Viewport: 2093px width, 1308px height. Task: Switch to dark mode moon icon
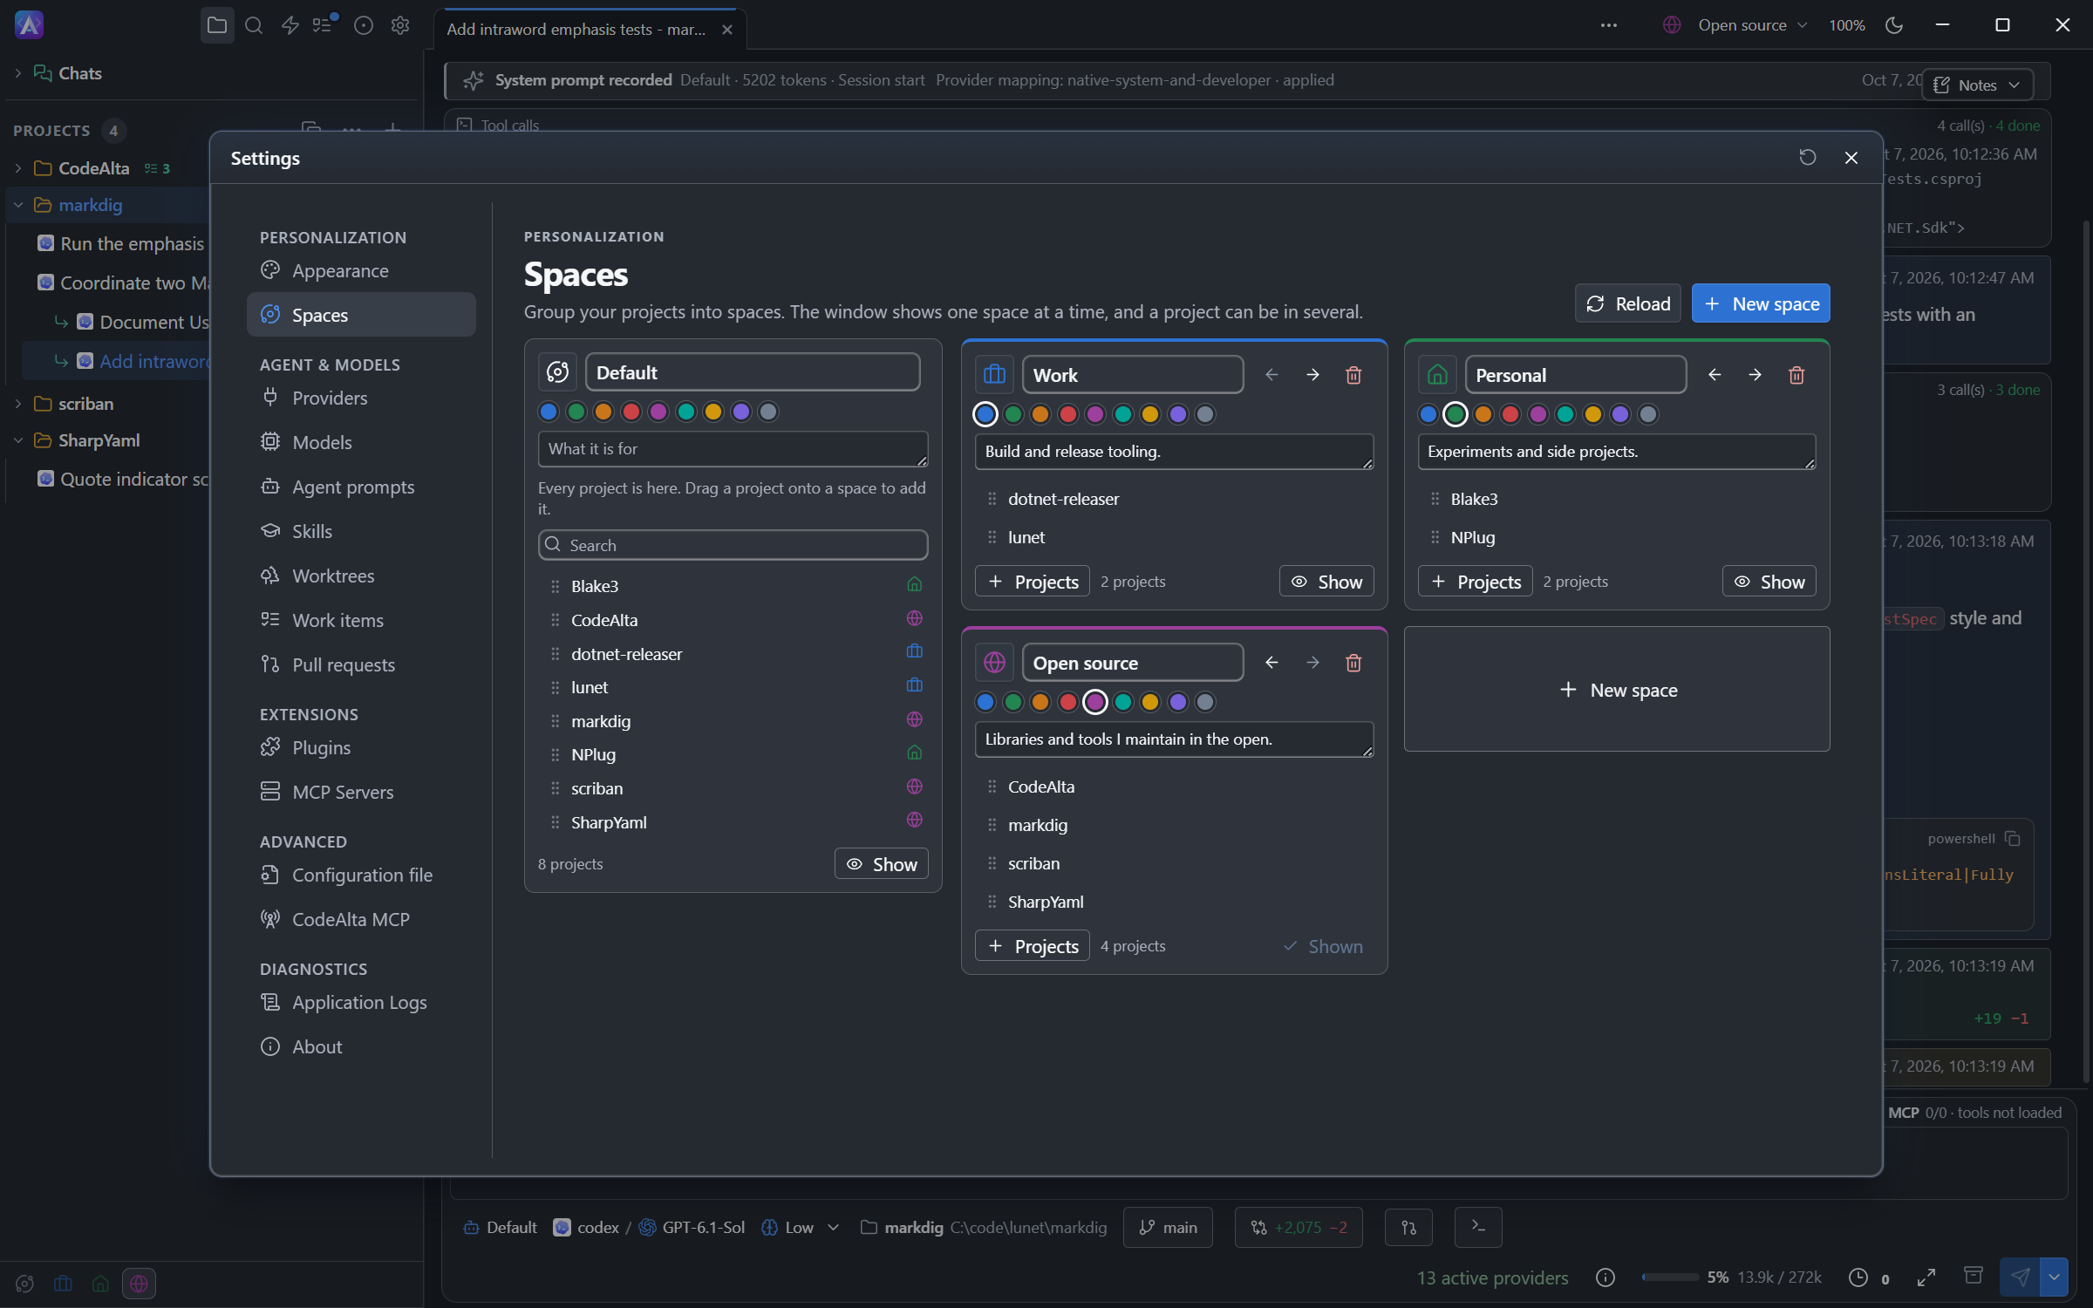(1894, 25)
